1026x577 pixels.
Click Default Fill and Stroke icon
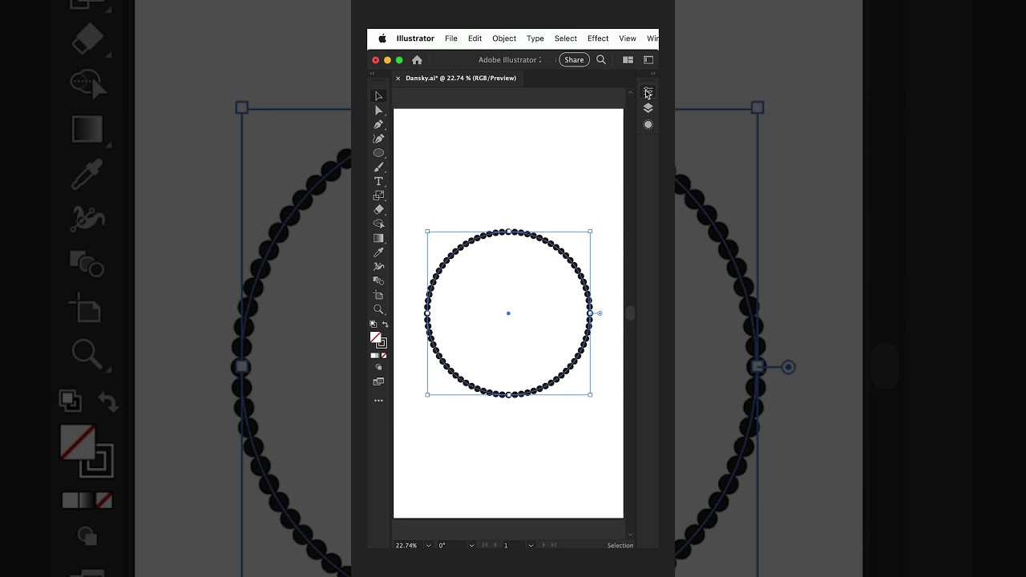click(373, 324)
